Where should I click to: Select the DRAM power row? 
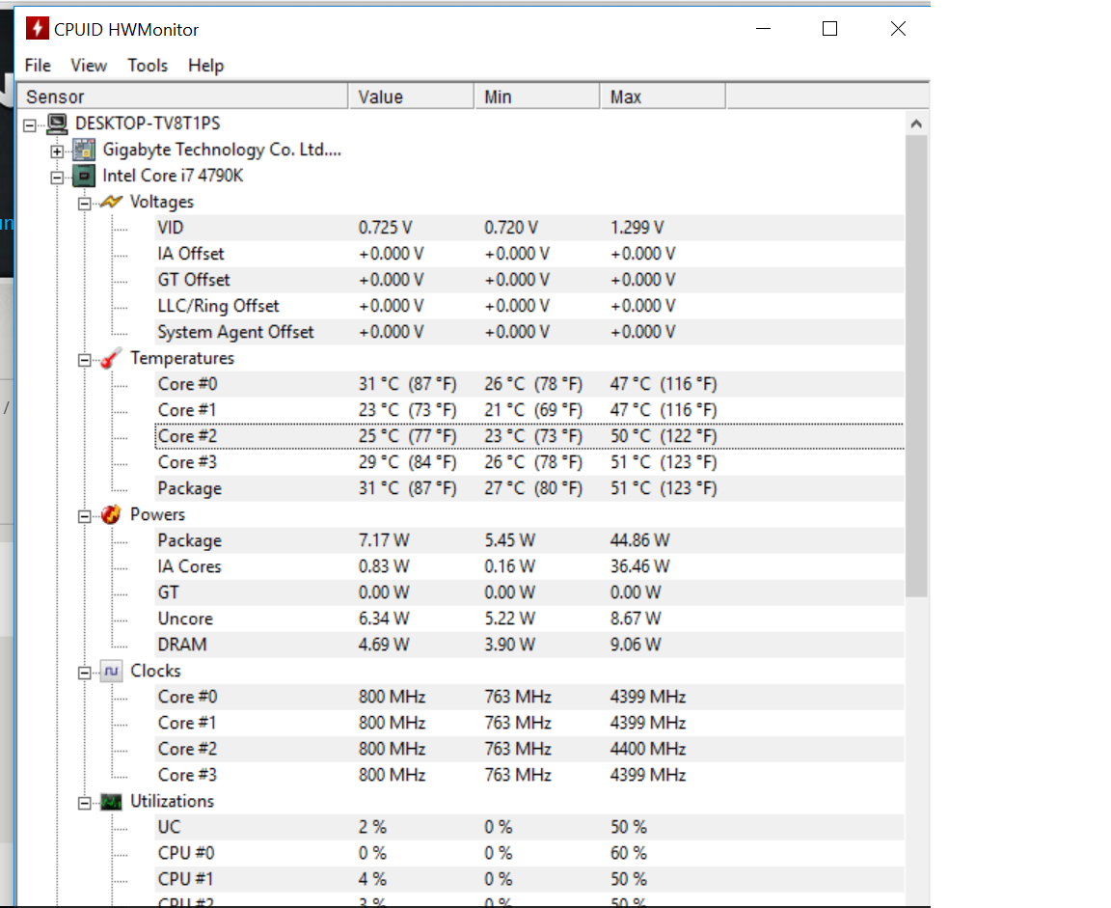click(529, 645)
